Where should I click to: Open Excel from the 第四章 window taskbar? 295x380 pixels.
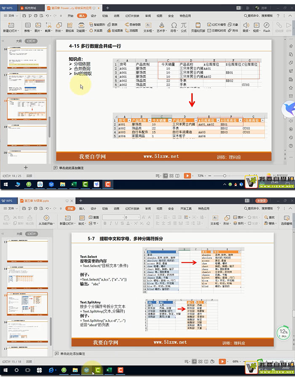[74, 184]
